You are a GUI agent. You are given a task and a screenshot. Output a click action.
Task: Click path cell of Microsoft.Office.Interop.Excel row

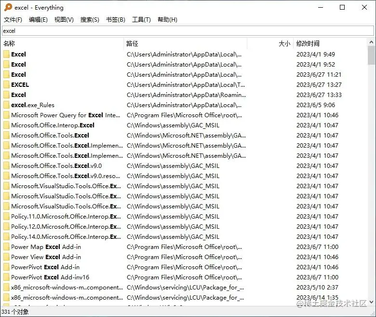tap(173, 125)
